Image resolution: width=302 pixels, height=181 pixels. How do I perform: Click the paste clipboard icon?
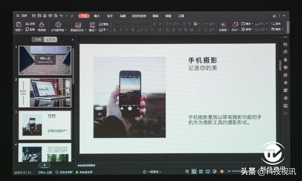[19, 25]
